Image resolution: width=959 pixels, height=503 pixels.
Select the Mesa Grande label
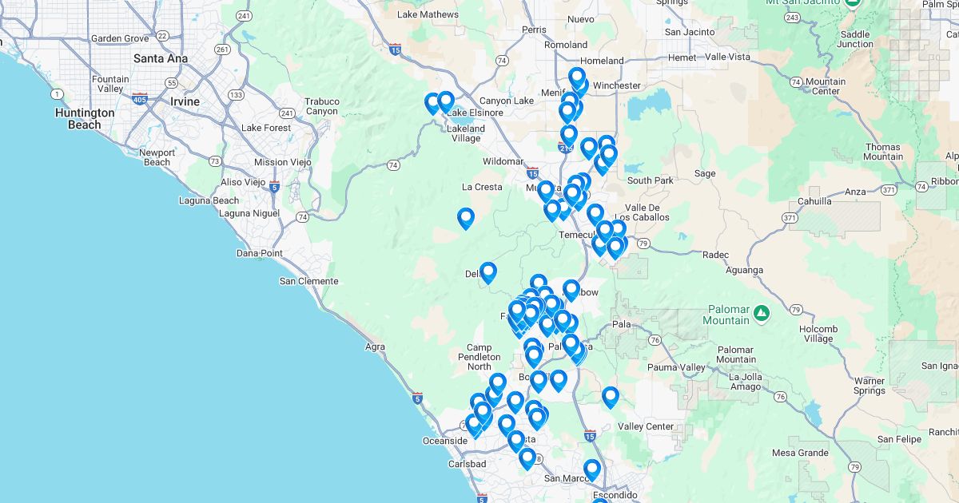(x=800, y=453)
